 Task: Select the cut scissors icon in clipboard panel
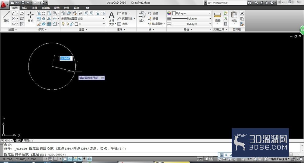tap(242, 13)
